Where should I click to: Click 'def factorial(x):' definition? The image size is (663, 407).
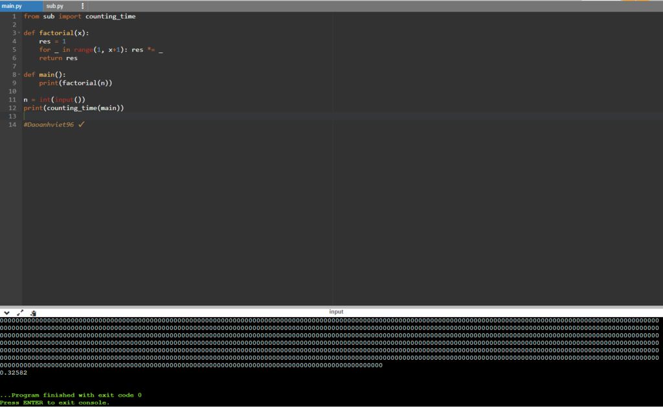pos(56,33)
